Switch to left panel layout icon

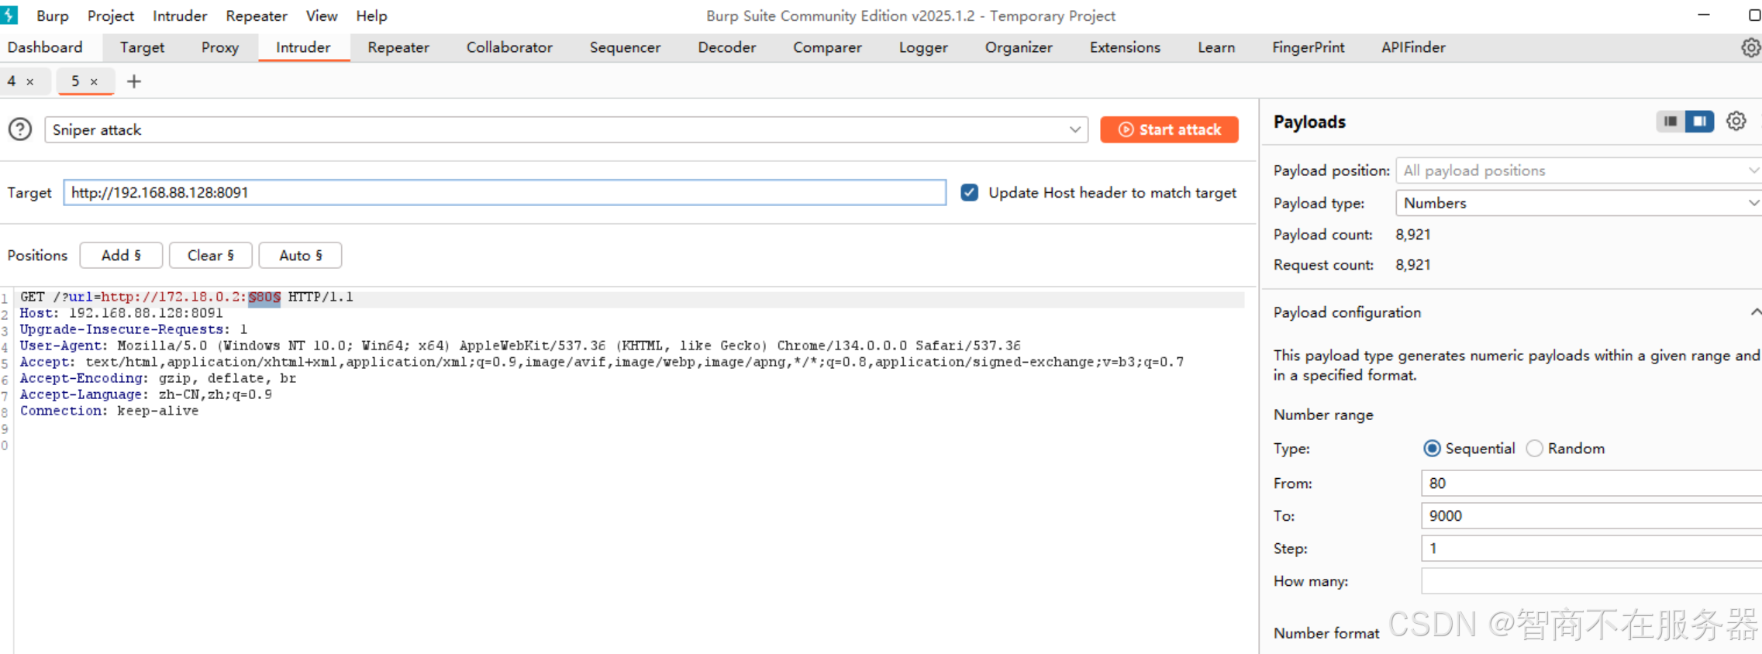pos(1671,122)
